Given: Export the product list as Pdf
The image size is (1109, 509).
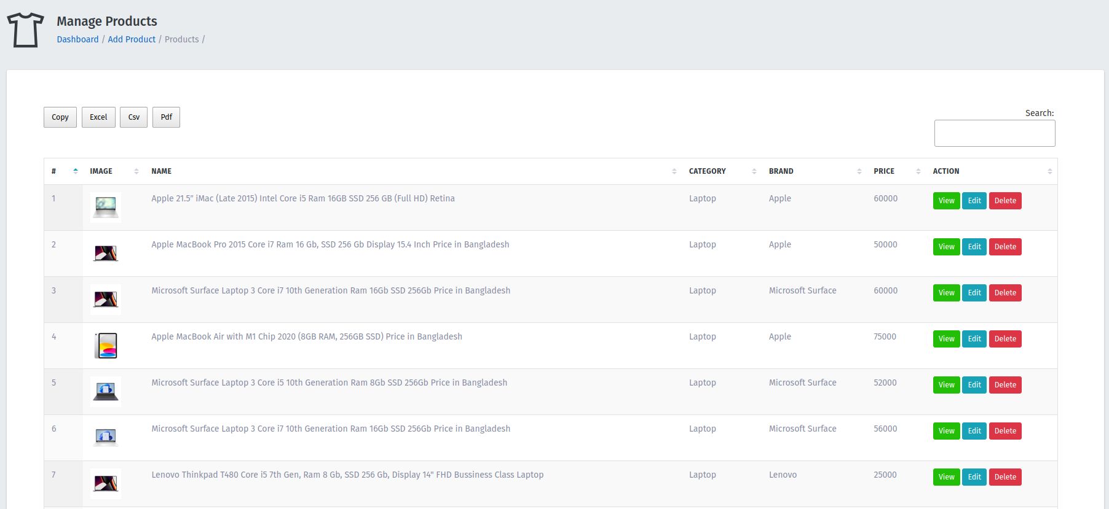Looking at the screenshot, I should [x=166, y=117].
